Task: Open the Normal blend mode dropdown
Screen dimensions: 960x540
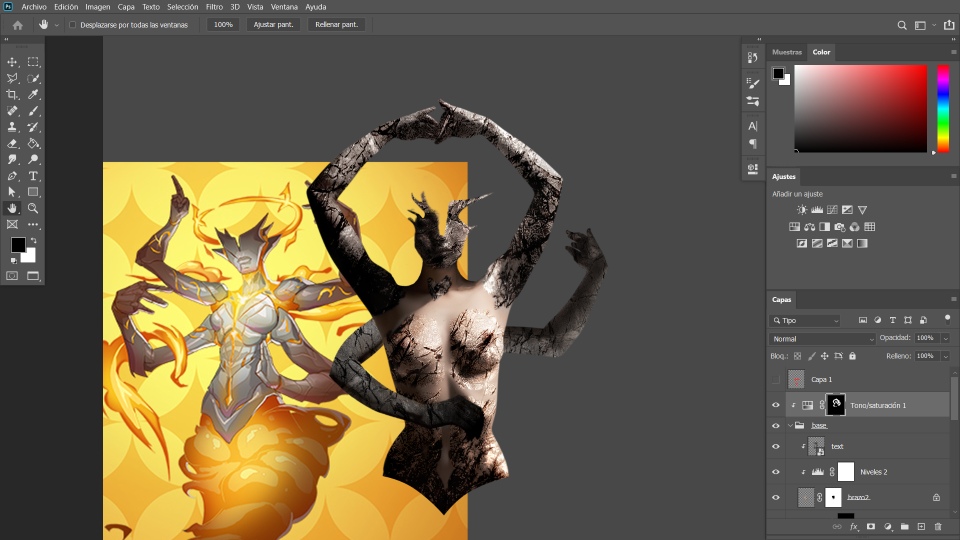Action: [x=822, y=339]
